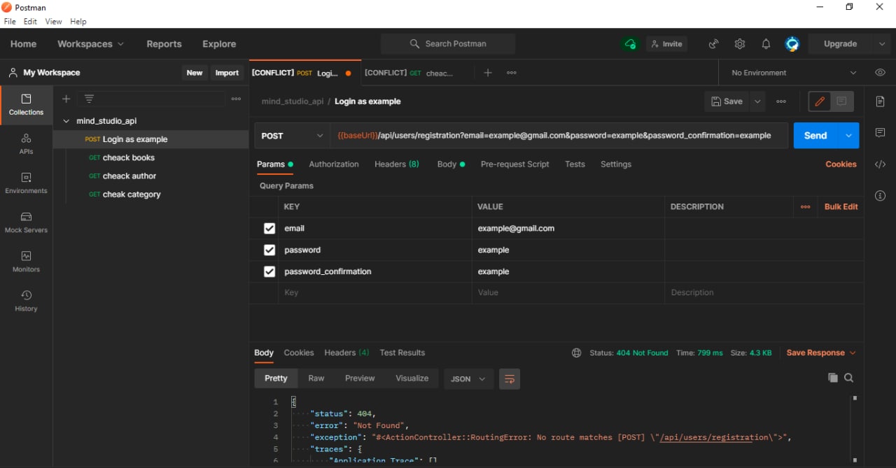Click the Bulk Edit link
This screenshot has height=468, width=896.
coord(841,207)
